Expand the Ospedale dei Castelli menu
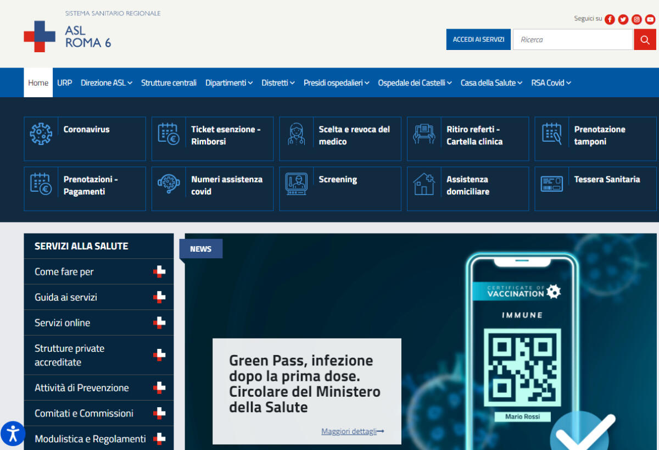This screenshot has width=659, height=450. 415,83
